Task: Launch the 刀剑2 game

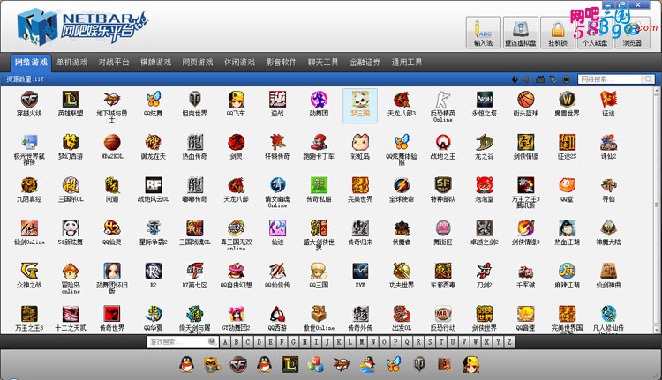Action: click(x=485, y=275)
